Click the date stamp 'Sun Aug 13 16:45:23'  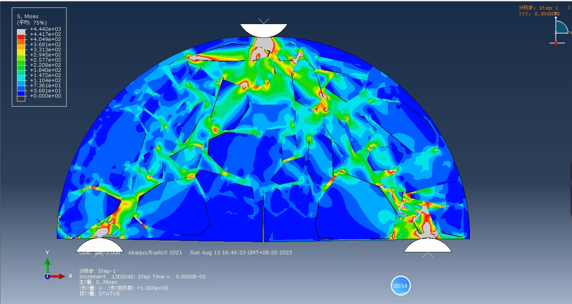coord(215,252)
